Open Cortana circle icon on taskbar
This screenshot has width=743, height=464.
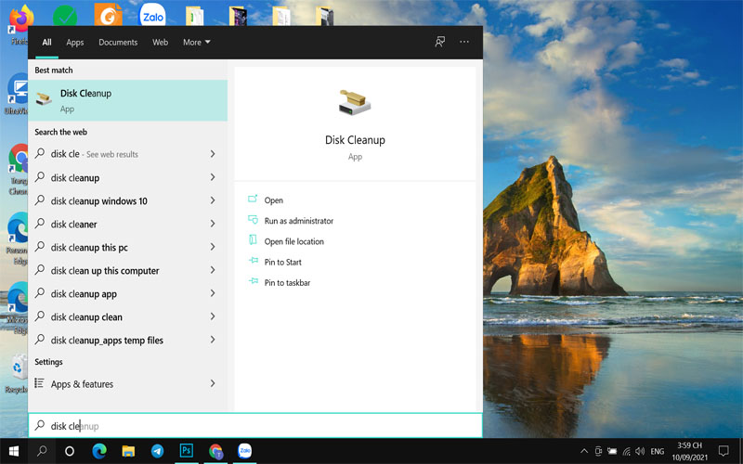pos(70,451)
